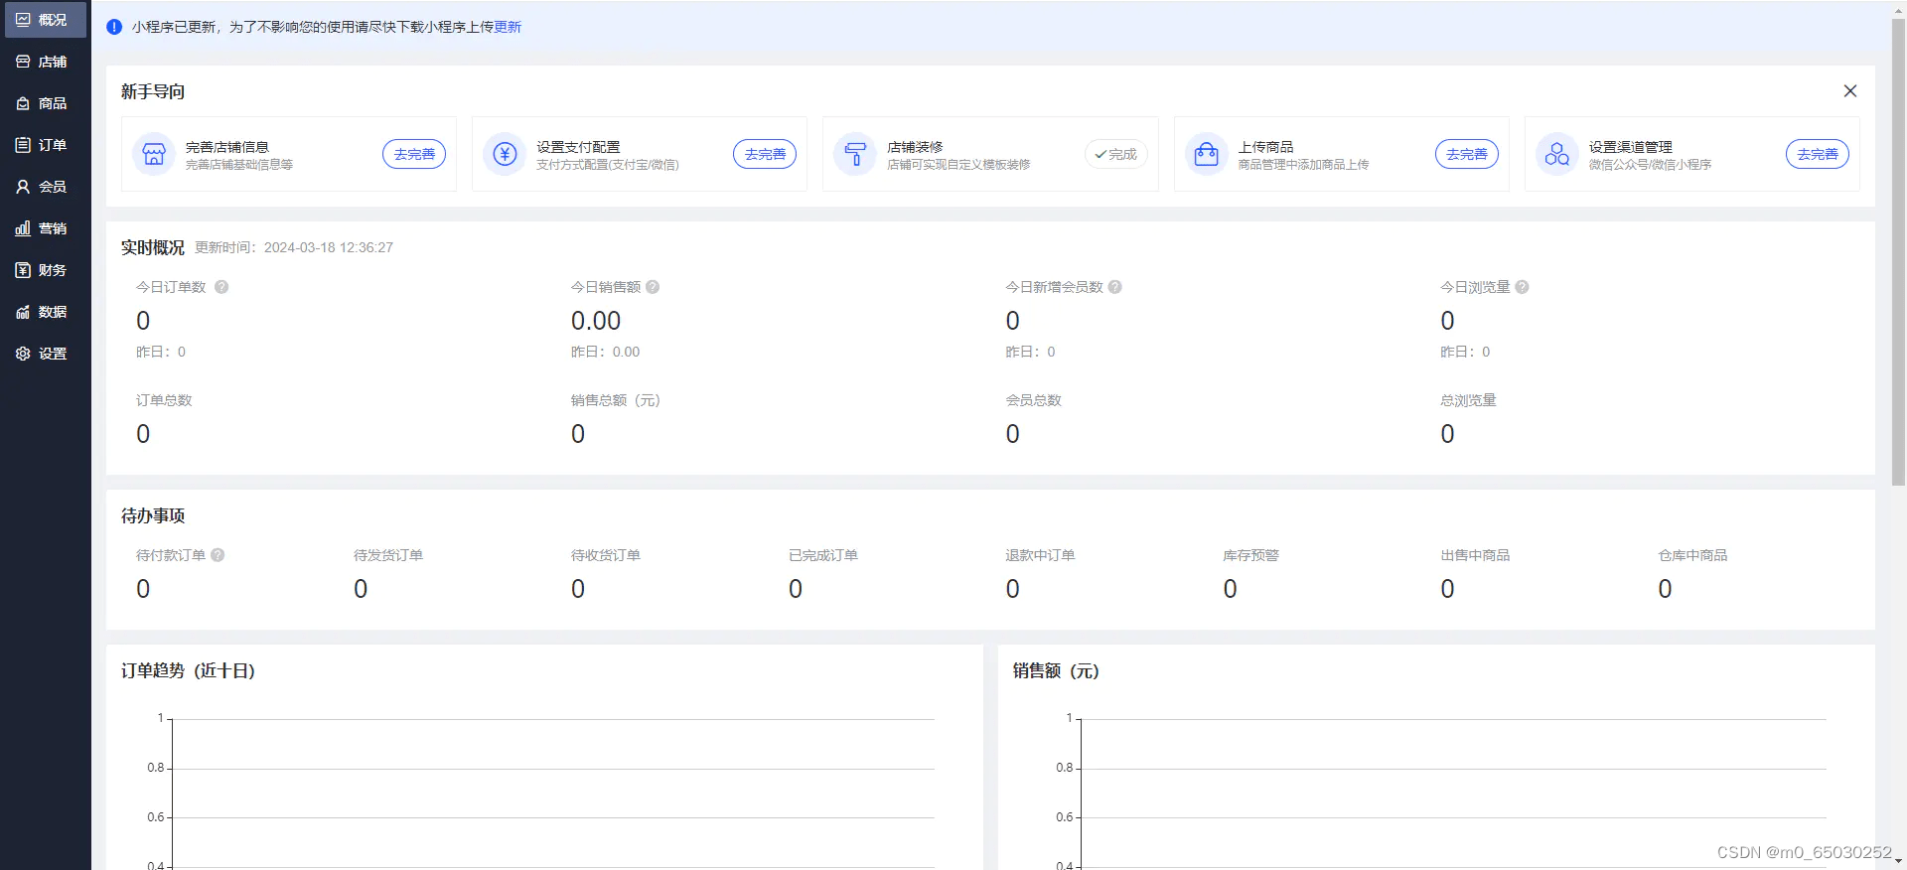This screenshot has width=1907, height=870.
Task: Click the 更新 link in the notice
Action: [508, 27]
